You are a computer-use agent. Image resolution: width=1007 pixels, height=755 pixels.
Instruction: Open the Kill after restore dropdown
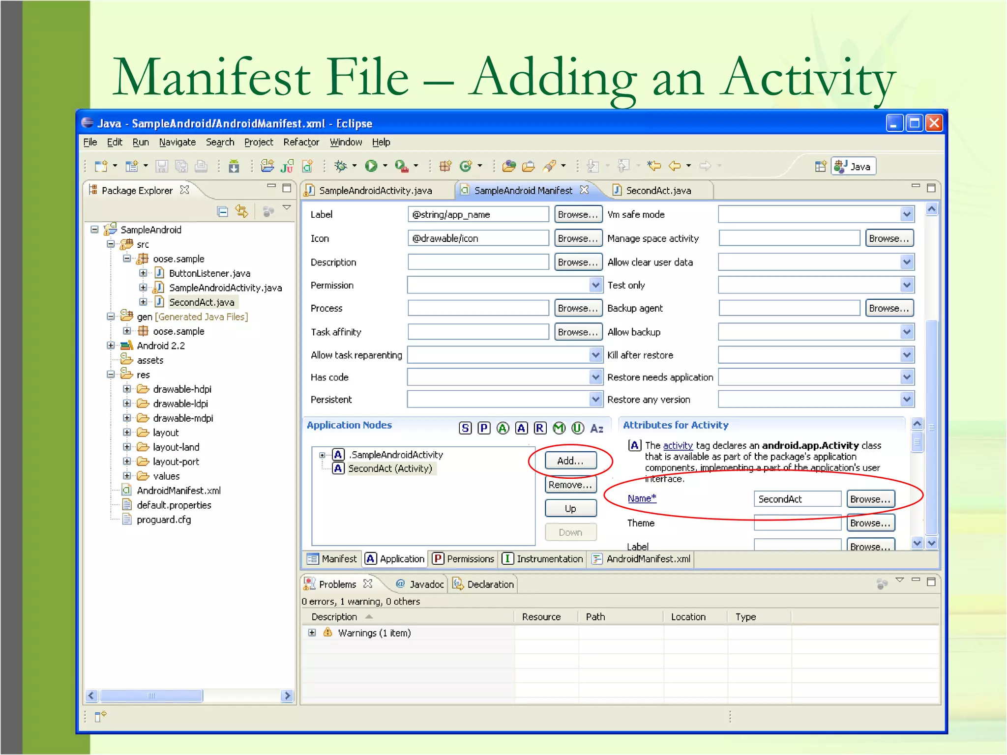907,355
